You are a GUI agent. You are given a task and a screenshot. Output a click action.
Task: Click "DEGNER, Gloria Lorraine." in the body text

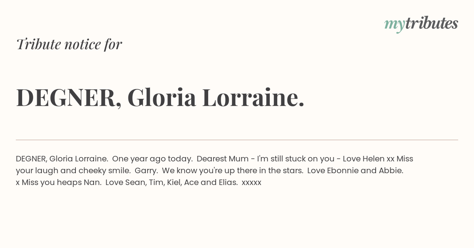point(62,159)
